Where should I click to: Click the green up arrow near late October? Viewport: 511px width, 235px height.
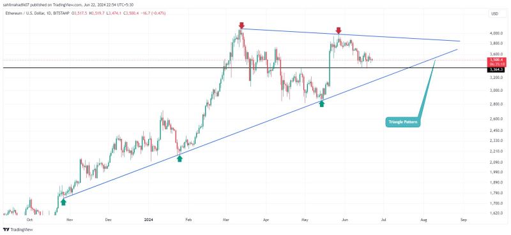click(63, 202)
